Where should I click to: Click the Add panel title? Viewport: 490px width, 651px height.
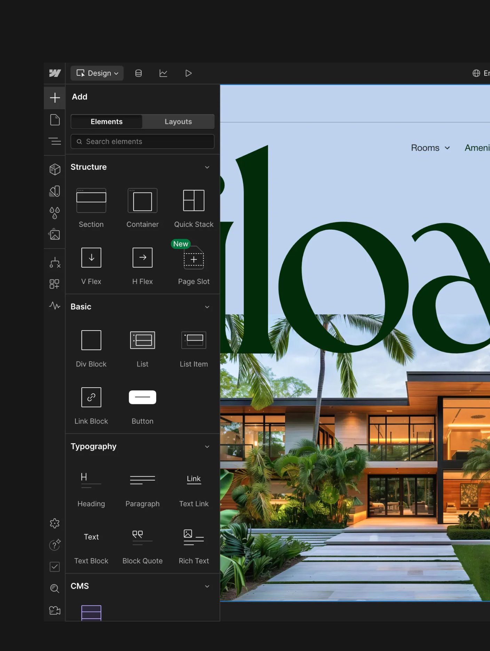[x=79, y=97]
